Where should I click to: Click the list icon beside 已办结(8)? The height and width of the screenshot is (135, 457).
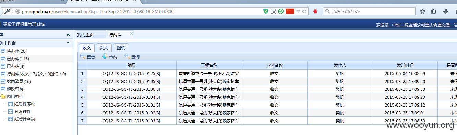3,66
